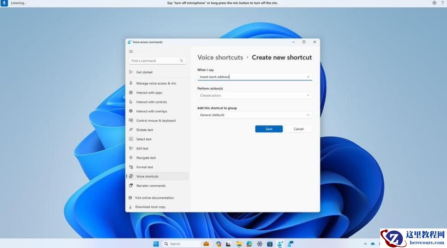
Task: Open the Windows Start menu
Action: click(156, 244)
